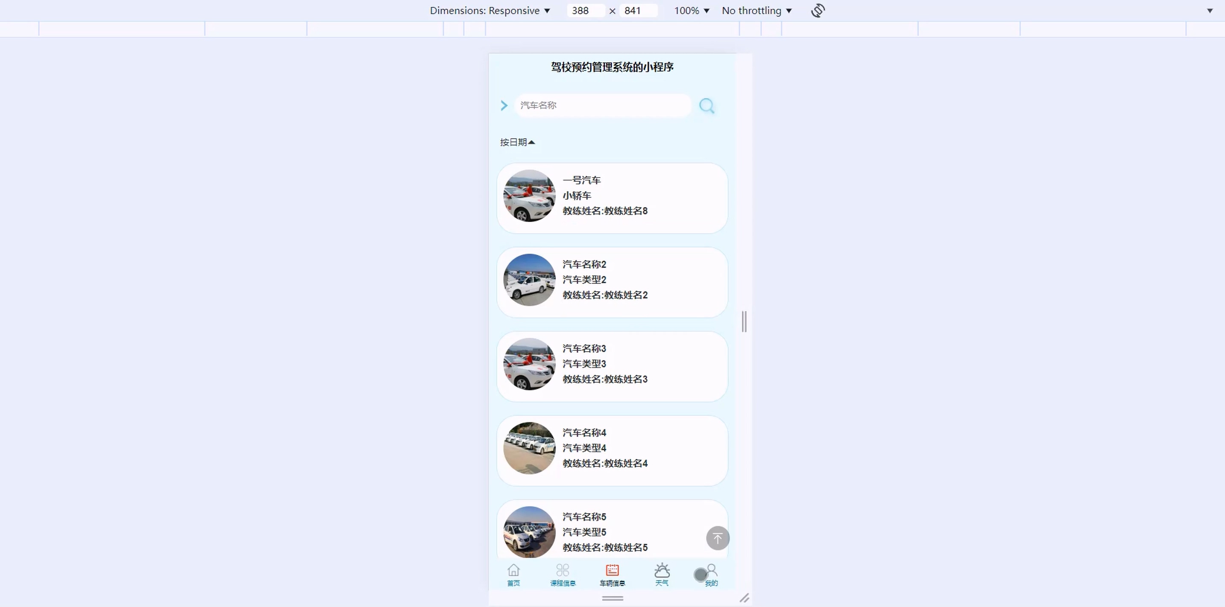Grab the right-edge viewport resize handle
The width and height of the screenshot is (1225, 607).
coord(744,321)
